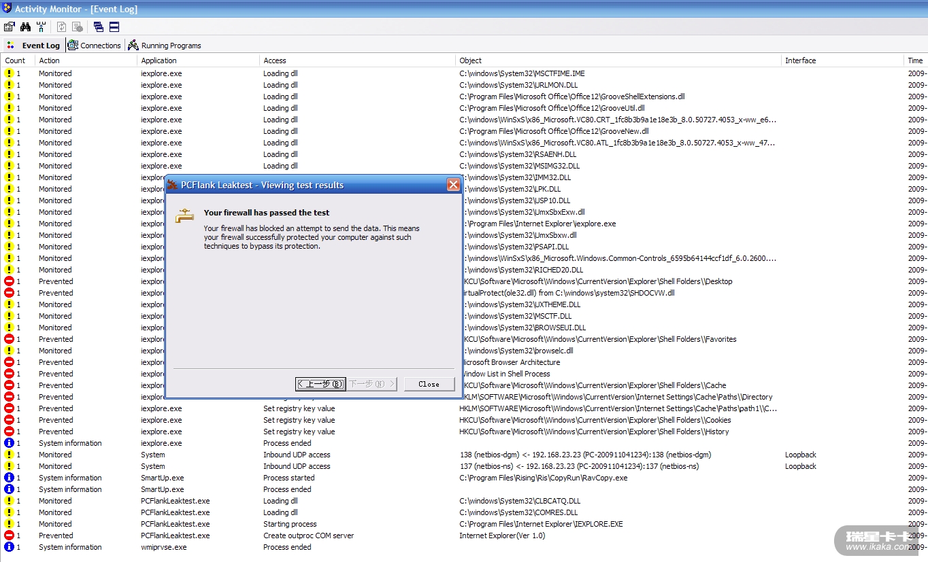Cascade windows using the toolbar icon

point(99,27)
